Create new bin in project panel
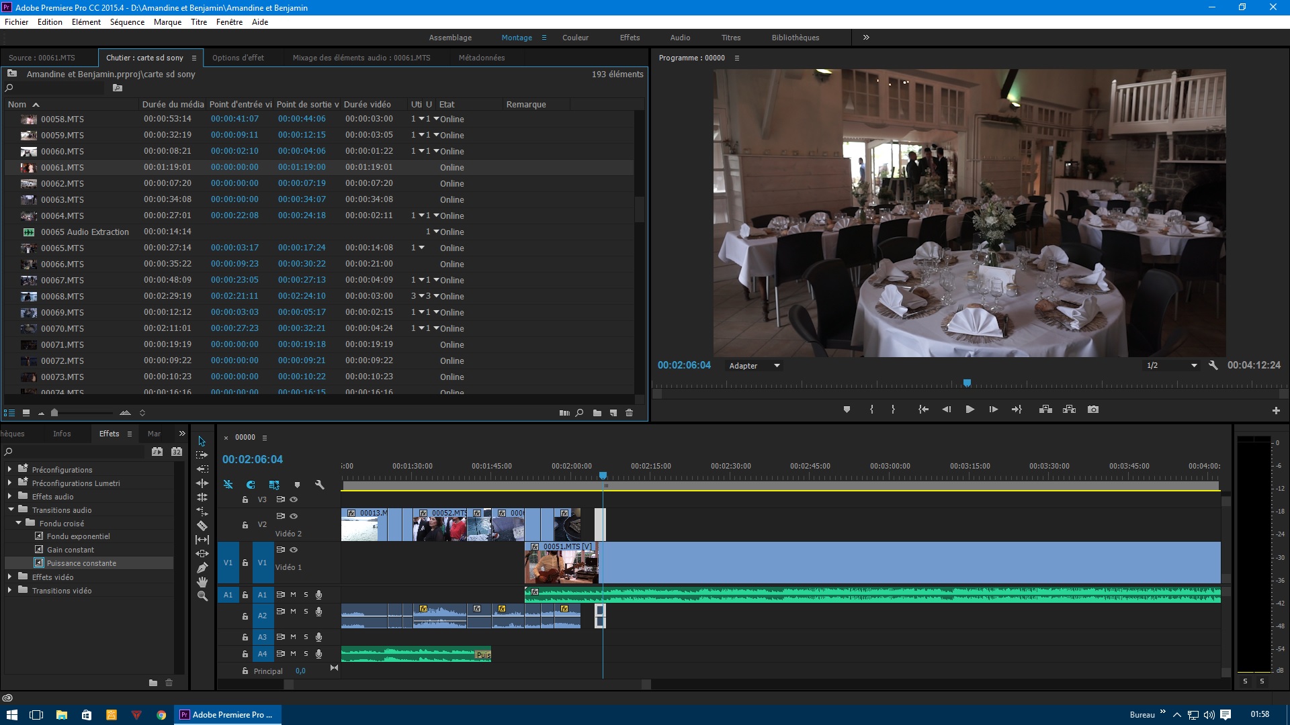 coord(597,413)
